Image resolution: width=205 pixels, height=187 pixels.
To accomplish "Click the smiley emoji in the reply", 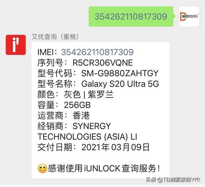I will (x=42, y=168).
